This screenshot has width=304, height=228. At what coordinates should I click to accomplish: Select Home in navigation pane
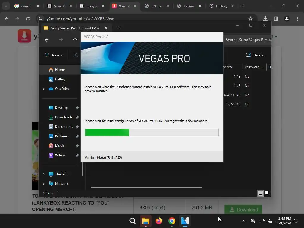60,69
